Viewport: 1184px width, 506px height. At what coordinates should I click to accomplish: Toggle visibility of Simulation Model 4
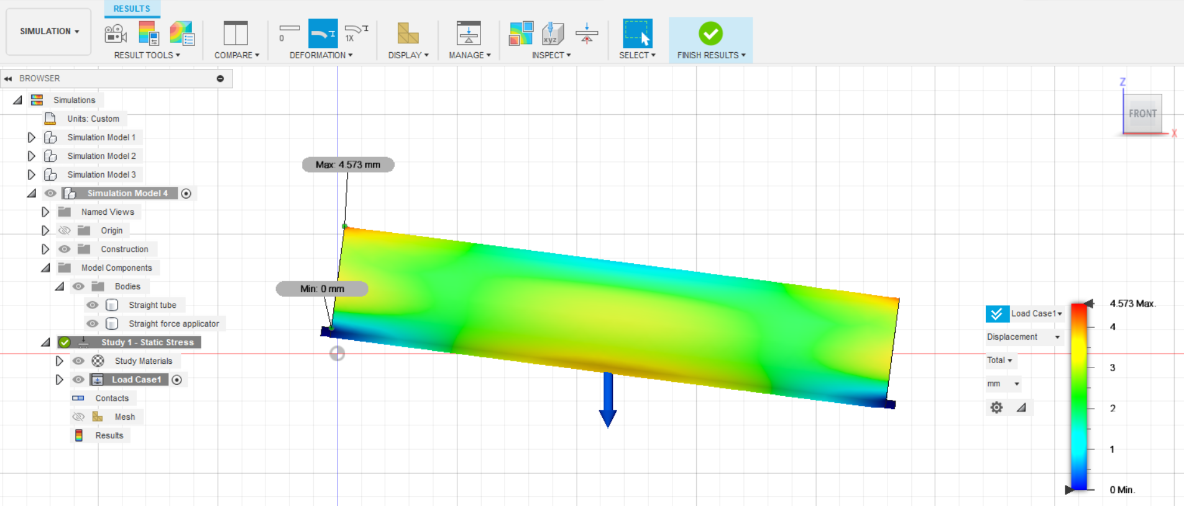click(x=50, y=193)
